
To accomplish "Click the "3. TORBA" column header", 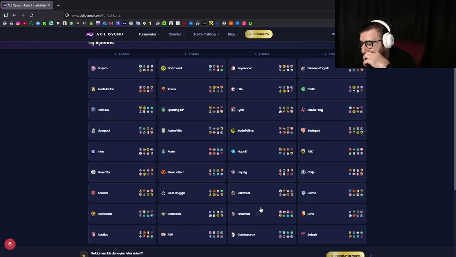I will pos(262,54).
